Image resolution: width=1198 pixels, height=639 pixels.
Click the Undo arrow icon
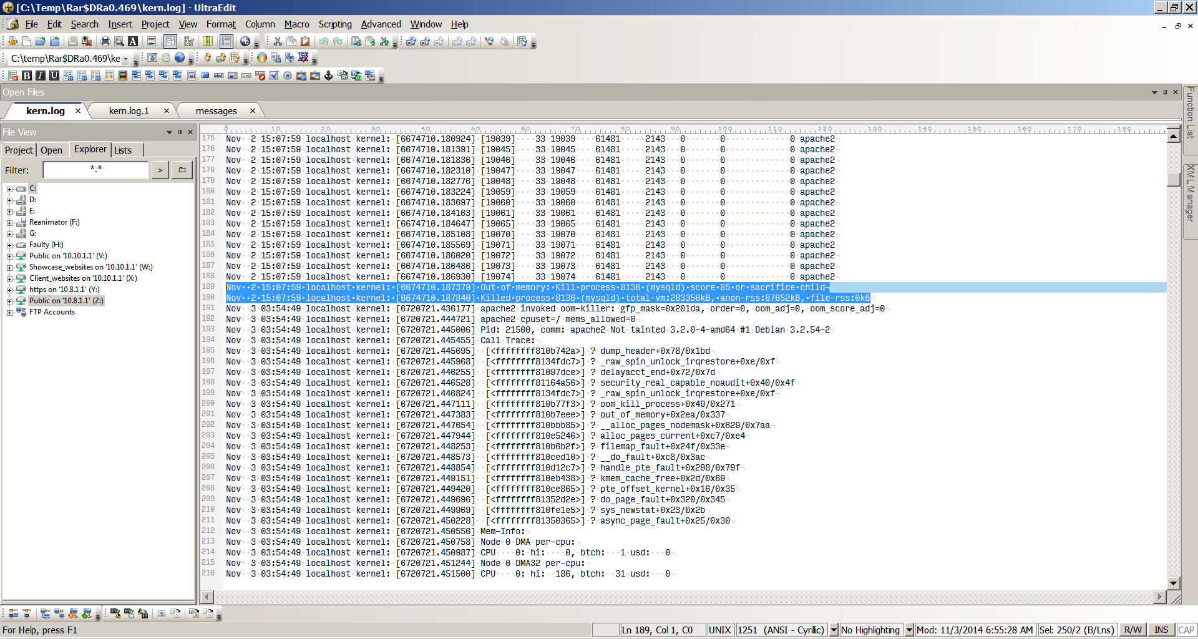tap(324, 41)
